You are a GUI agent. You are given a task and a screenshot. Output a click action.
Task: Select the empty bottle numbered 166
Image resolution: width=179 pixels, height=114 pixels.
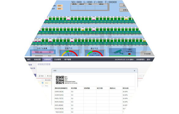(x=68, y=18)
